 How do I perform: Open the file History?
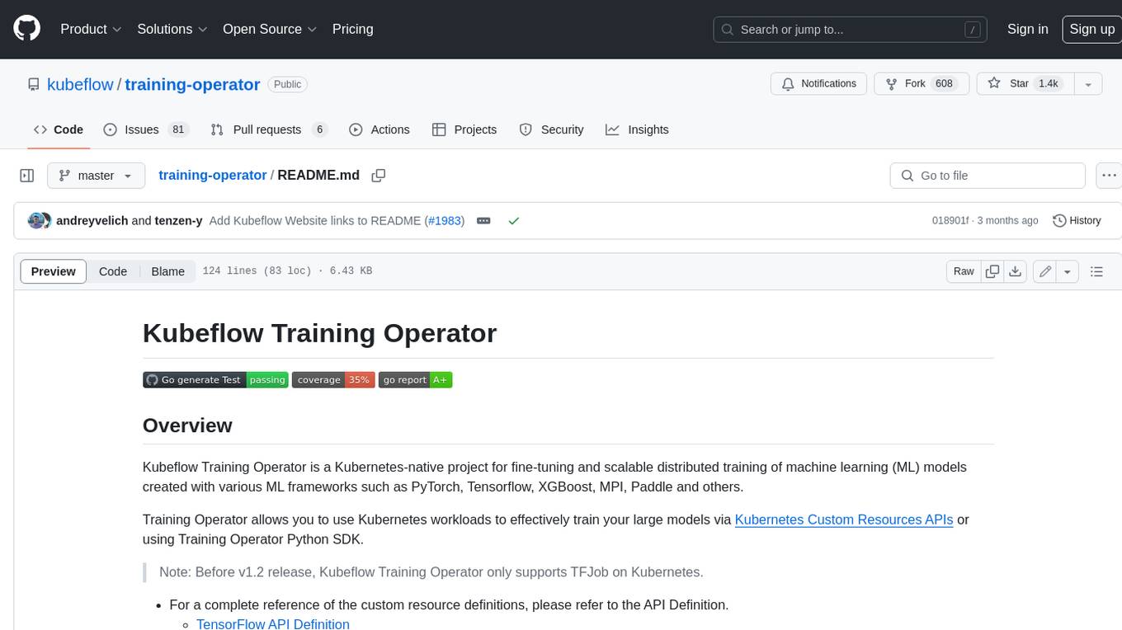(1077, 220)
